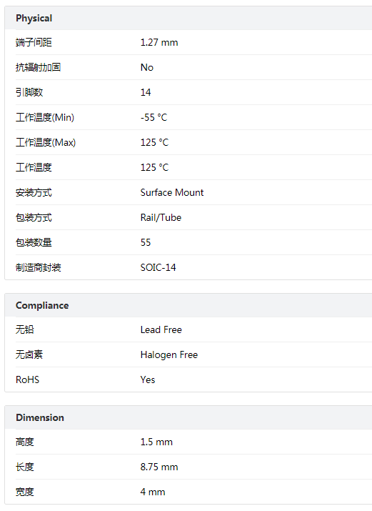
Task: Click the 包装数量 row label
Action: coord(34,242)
